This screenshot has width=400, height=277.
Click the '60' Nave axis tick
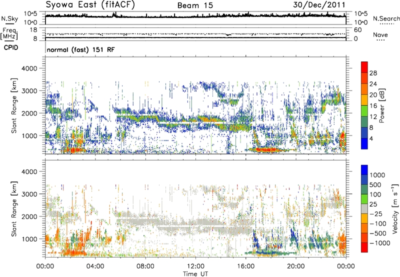pos(357,30)
